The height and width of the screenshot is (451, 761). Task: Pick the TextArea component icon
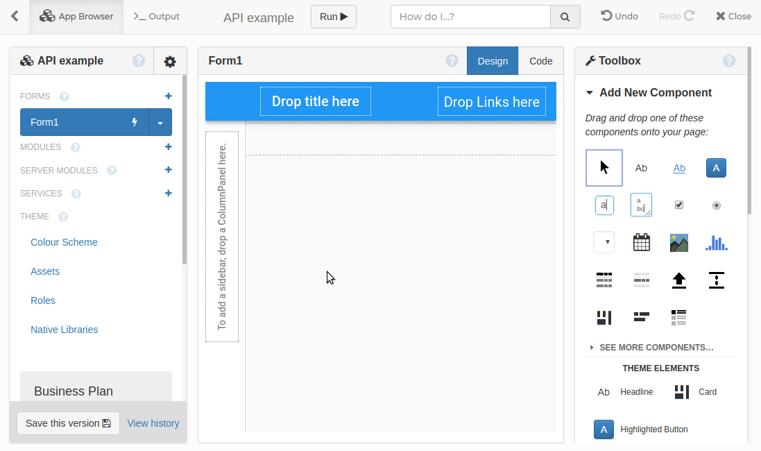point(642,205)
